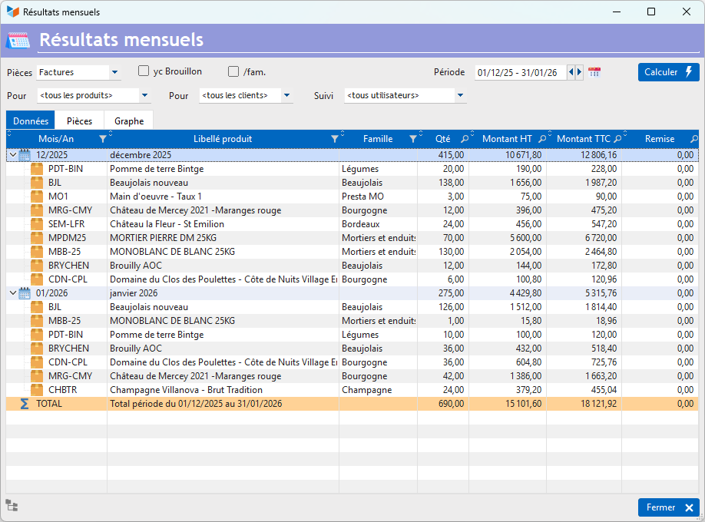Click the search magnifier in Montant TTC column

click(617, 139)
